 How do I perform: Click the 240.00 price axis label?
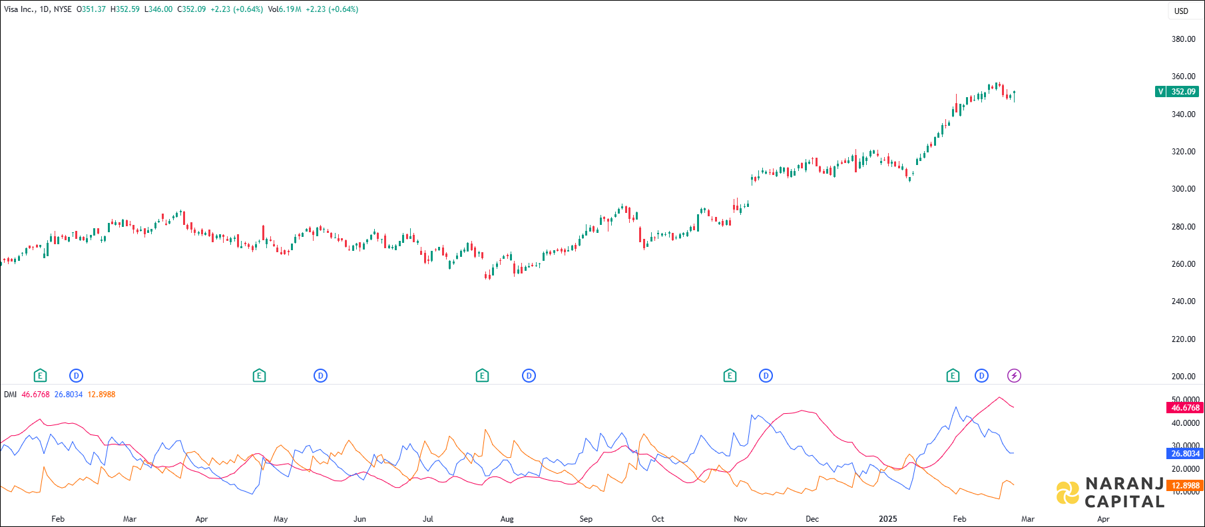[1184, 301]
